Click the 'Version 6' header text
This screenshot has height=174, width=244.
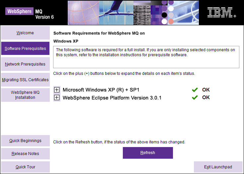pos(44,17)
